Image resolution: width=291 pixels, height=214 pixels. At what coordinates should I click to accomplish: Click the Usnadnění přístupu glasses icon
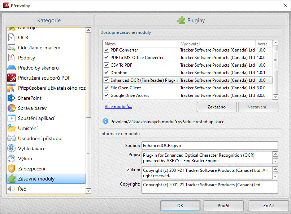pos(11,138)
